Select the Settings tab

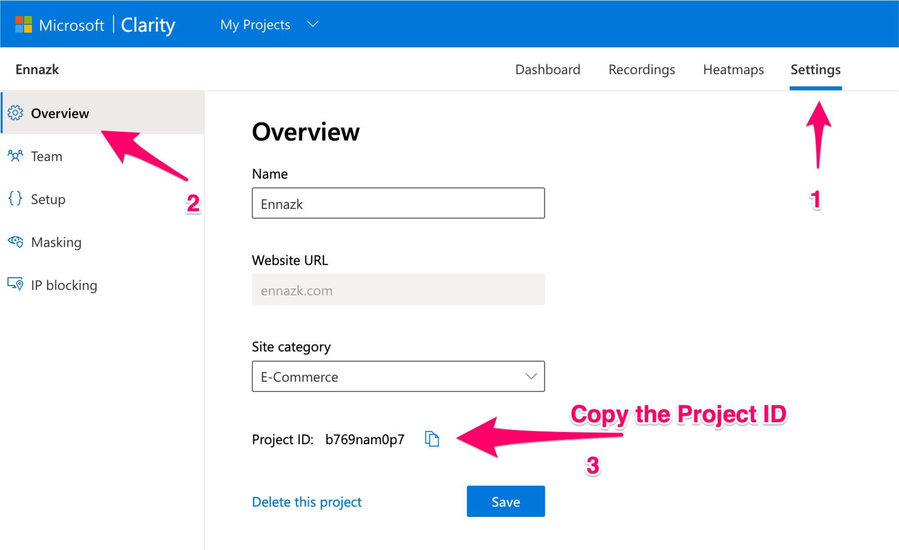click(x=815, y=70)
